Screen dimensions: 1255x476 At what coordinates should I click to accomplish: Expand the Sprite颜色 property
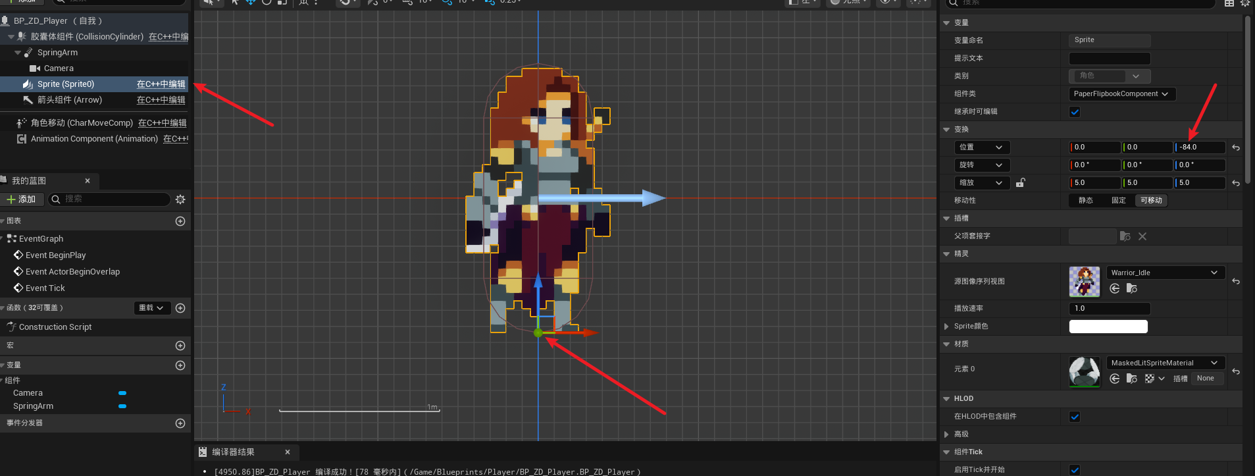(946, 327)
